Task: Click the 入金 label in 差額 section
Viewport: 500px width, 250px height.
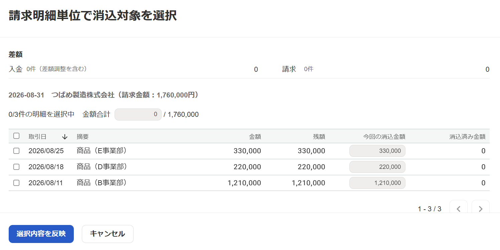Action: (x=16, y=69)
